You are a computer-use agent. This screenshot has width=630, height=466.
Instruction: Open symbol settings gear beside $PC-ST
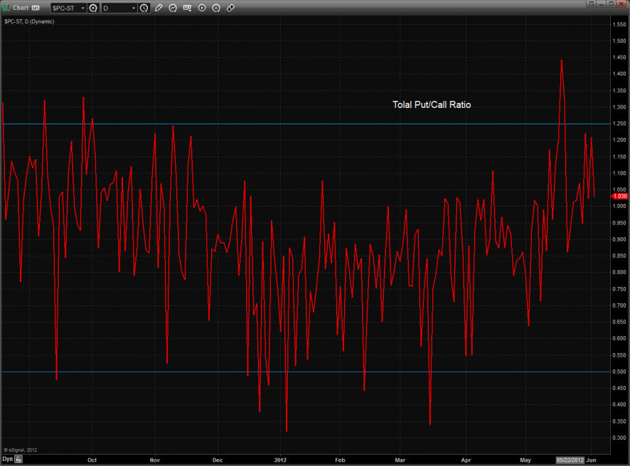pos(92,8)
